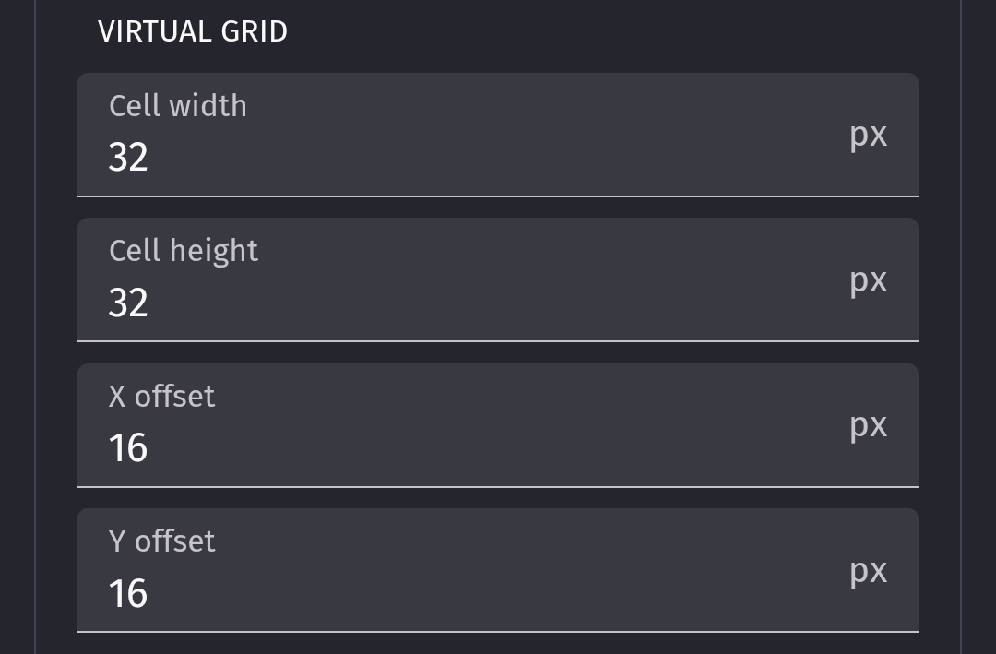Click the Cell width value 32
The width and height of the screenshot is (996, 654).
click(x=128, y=158)
